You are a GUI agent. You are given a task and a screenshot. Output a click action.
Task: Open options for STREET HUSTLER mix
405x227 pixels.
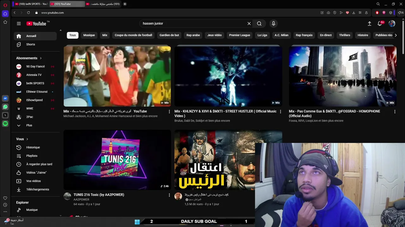coord(280,112)
